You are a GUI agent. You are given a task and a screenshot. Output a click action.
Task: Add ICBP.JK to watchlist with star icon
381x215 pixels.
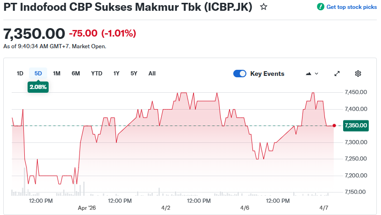264,7
